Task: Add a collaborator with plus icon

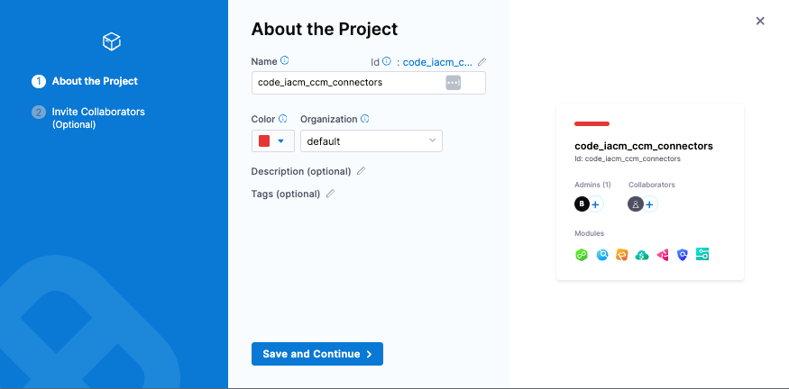Action: tap(649, 204)
